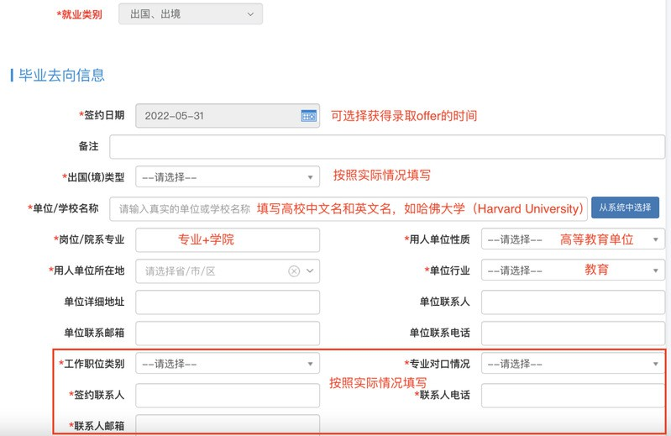Screen dimensions: 671x436
Task: Open the 专业对口情况 dropdown
Action: point(573,364)
